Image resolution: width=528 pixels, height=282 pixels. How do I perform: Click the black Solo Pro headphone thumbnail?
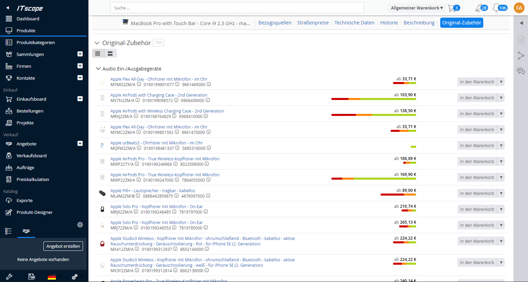(102, 209)
